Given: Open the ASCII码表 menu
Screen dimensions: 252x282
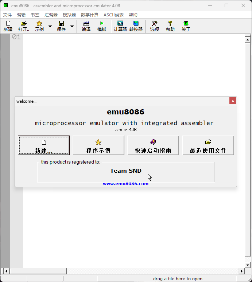Looking at the screenshot, I should pos(113,15).
